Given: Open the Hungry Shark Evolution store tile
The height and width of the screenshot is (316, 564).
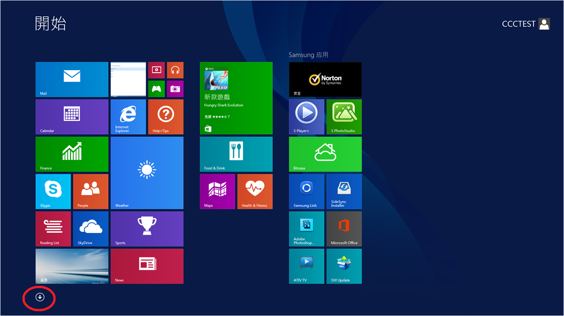Looking at the screenshot, I should pyautogui.click(x=236, y=98).
